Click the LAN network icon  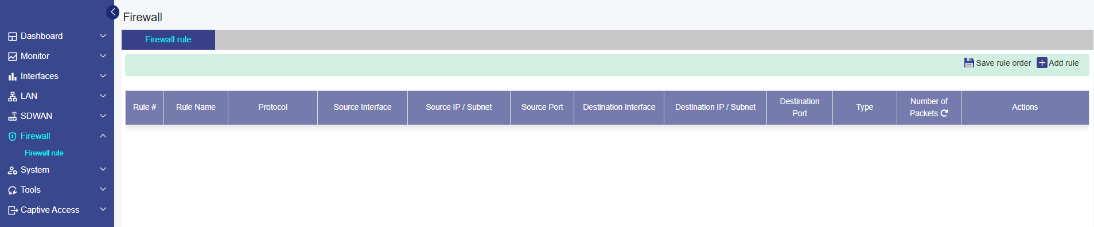pyautogui.click(x=13, y=97)
